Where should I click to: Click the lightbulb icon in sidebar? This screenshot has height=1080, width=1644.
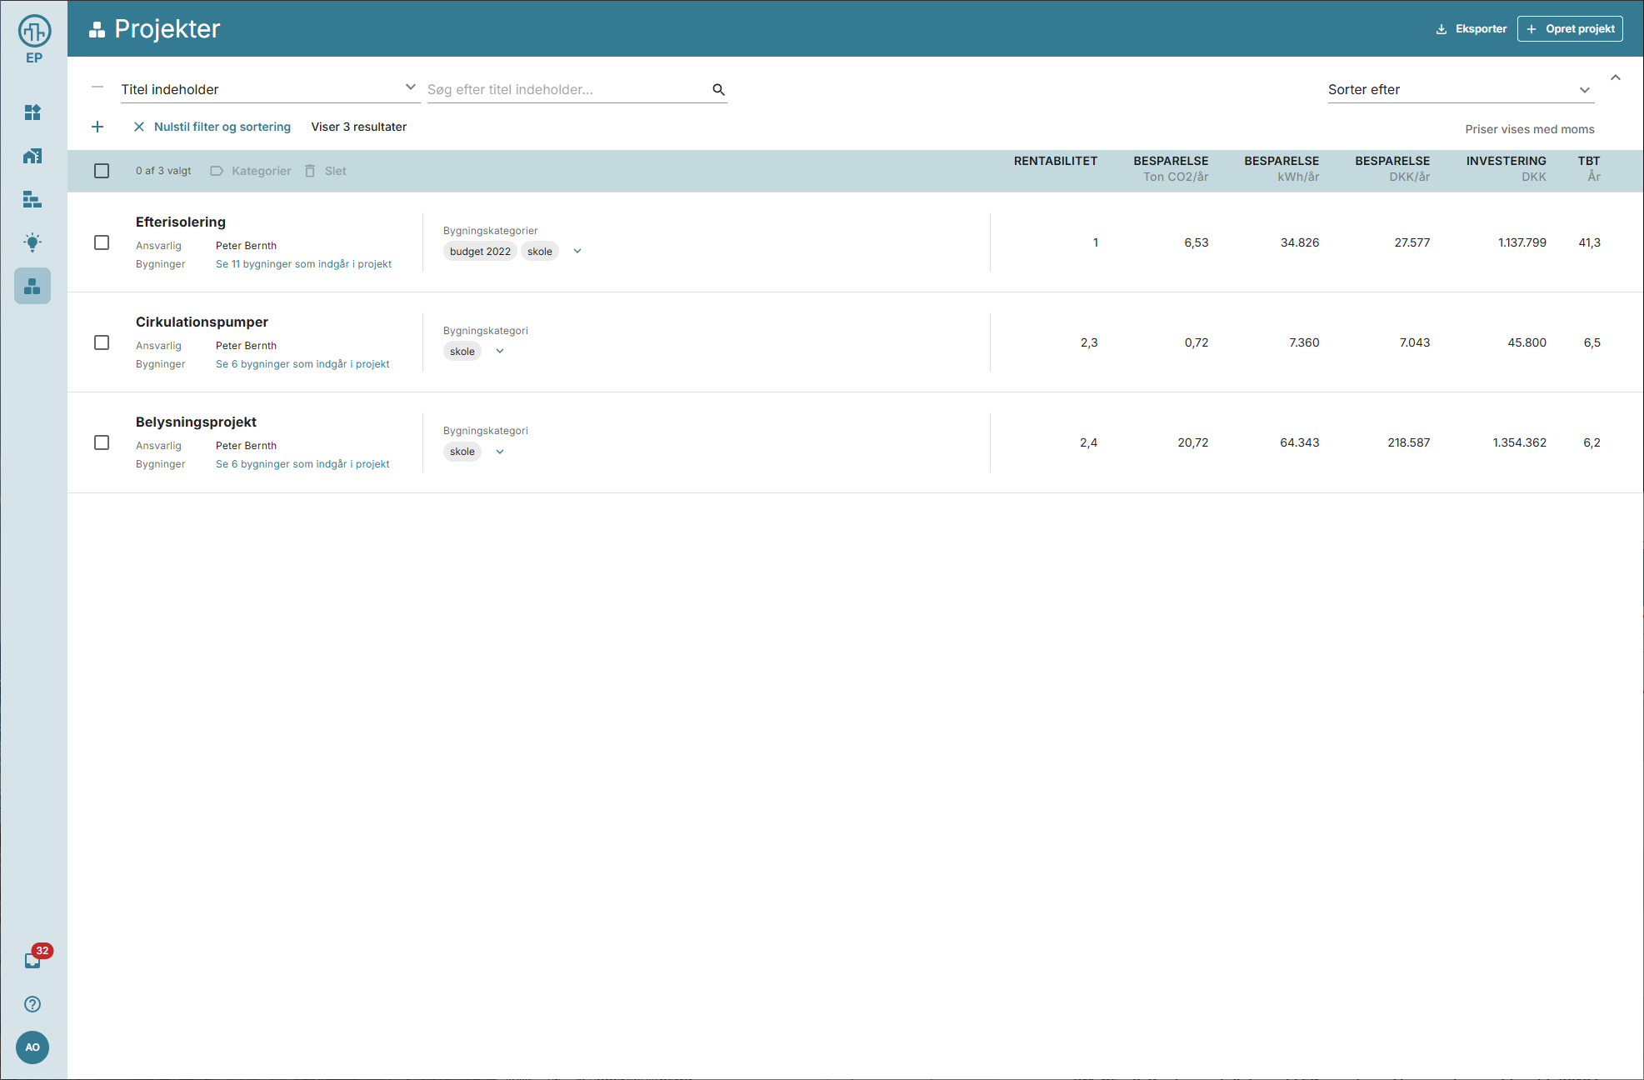[x=32, y=242]
